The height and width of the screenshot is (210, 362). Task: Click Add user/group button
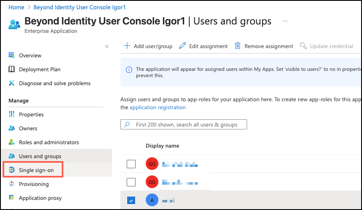(x=148, y=46)
